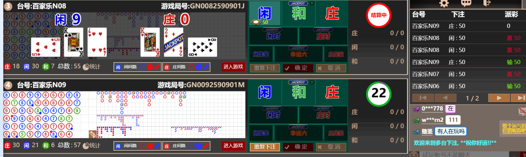The width and height of the screenshot is (526, 157).
Task: Click the red 庄 count badge on N08
Action: [x=7, y=67]
